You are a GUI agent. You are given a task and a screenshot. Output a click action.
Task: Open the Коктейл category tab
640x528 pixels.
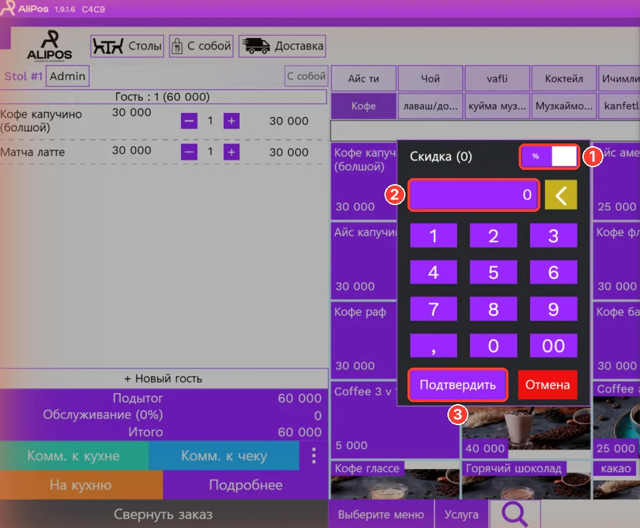click(564, 79)
